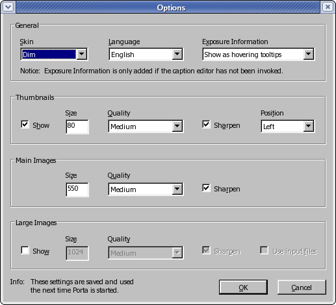Screen dimensions: 336x305
Task: Uncheck the Thumbnails Sharpen checkbox
Action: click(206, 125)
